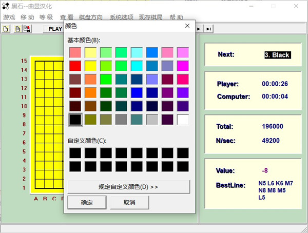This screenshot has height=233, width=308.
Task: Open the 现存棋局 menu
Action: tap(150, 17)
